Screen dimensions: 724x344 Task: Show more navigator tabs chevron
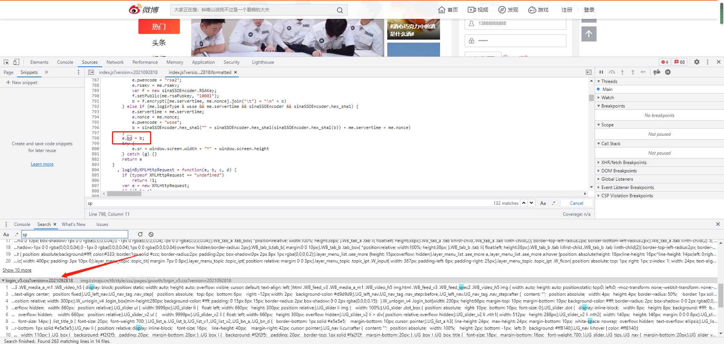point(46,72)
